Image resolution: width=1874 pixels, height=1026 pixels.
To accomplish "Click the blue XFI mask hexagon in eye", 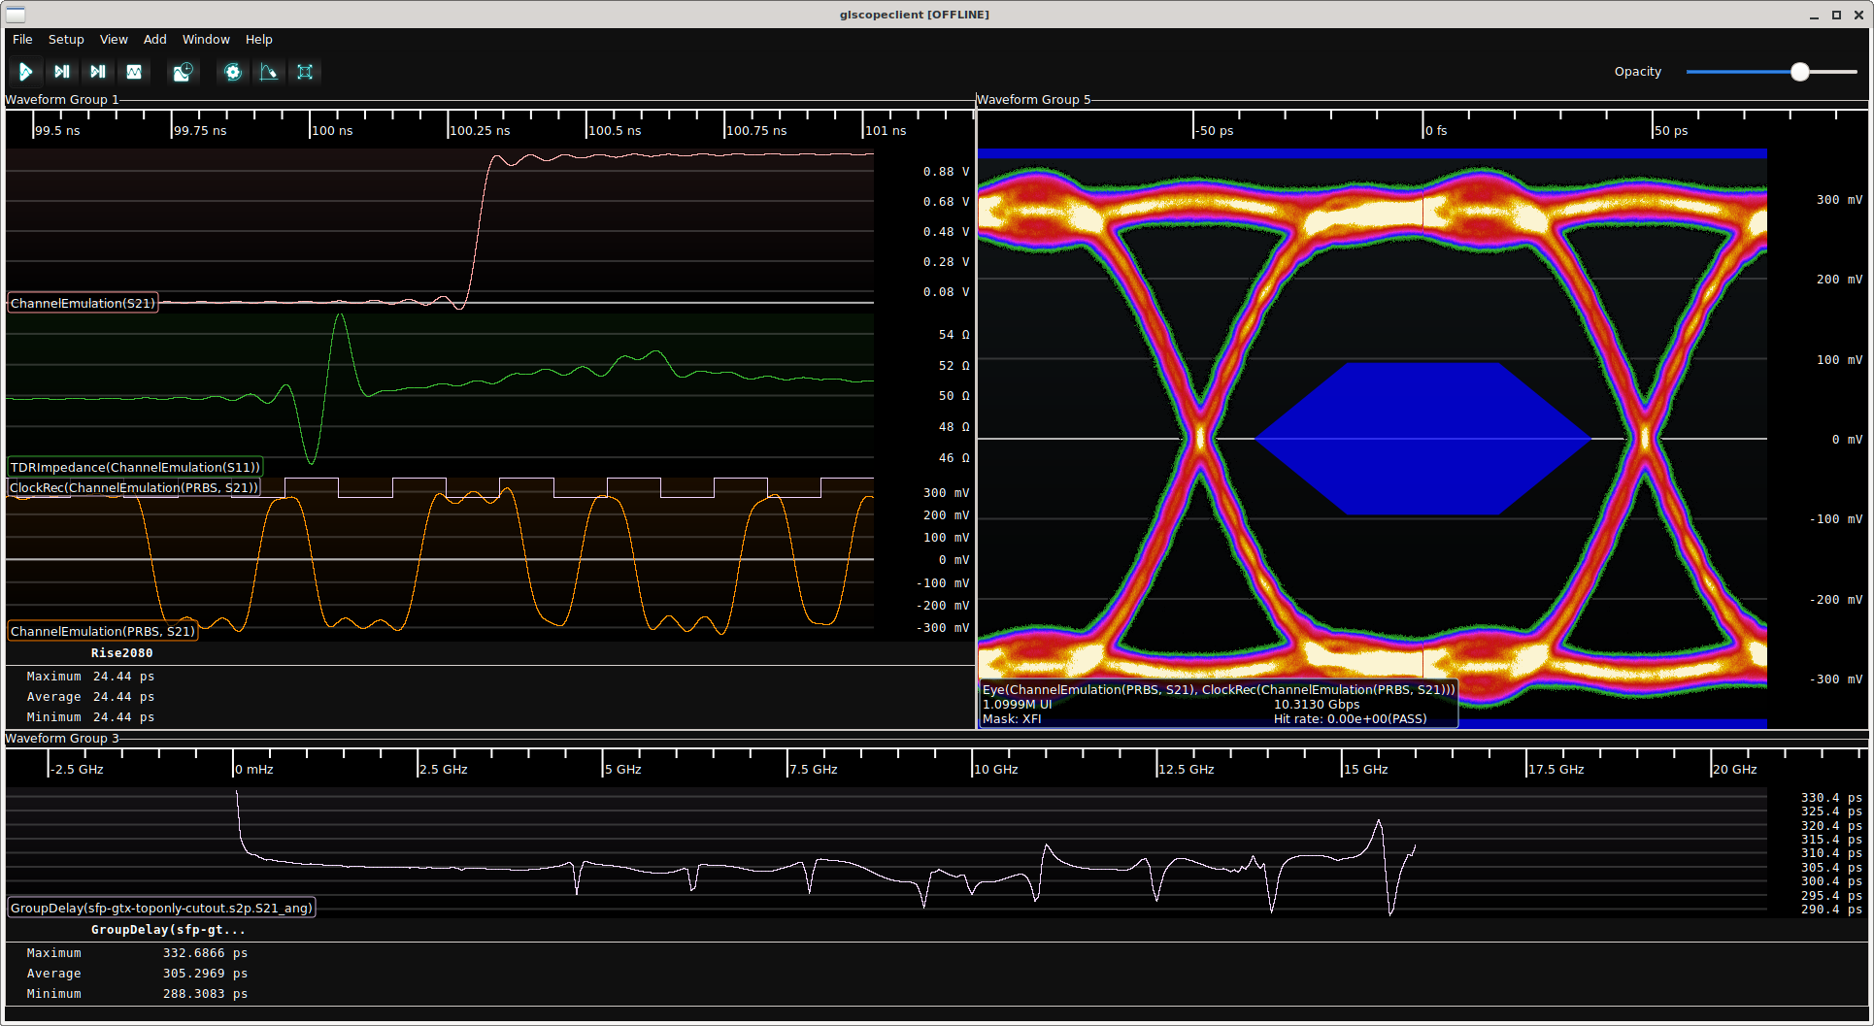I will point(1423,439).
